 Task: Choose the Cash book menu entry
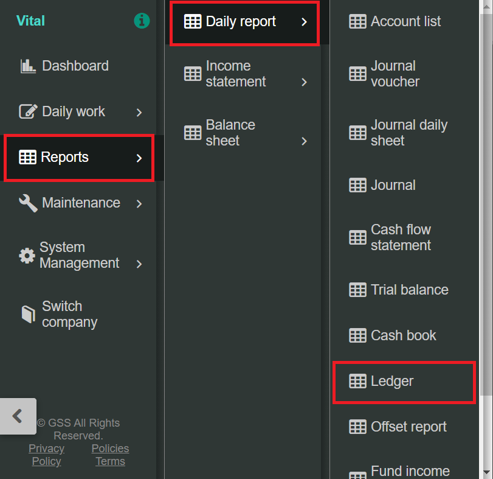coord(403,335)
